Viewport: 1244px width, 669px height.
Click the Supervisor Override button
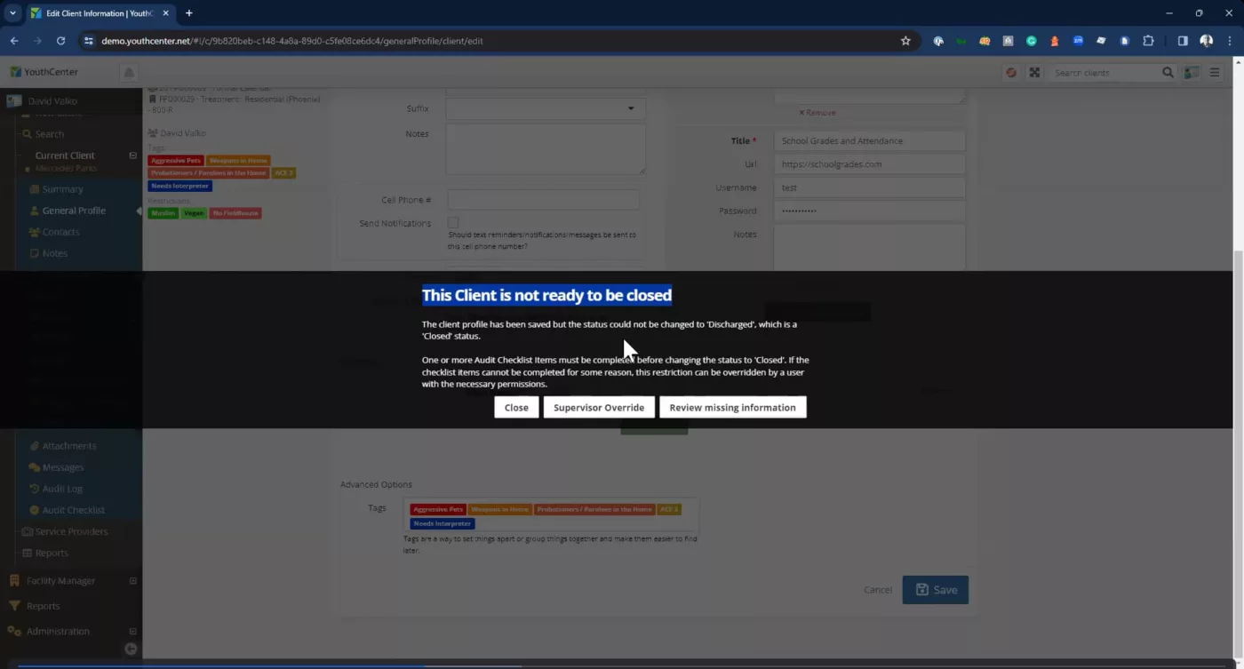tap(599, 408)
